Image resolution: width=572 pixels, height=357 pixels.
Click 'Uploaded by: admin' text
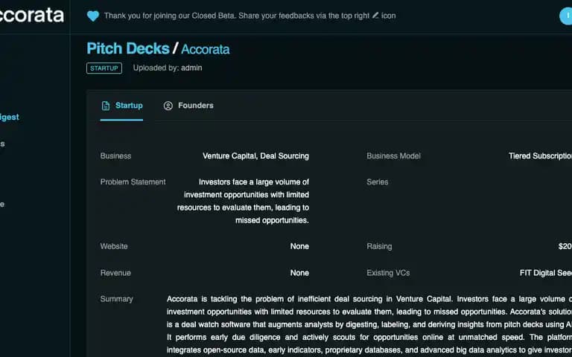(168, 68)
